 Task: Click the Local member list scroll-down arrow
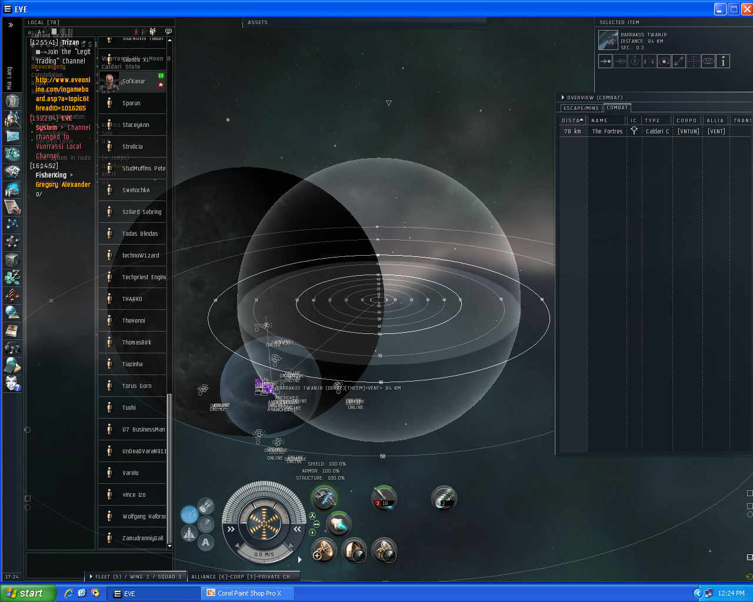(x=170, y=546)
